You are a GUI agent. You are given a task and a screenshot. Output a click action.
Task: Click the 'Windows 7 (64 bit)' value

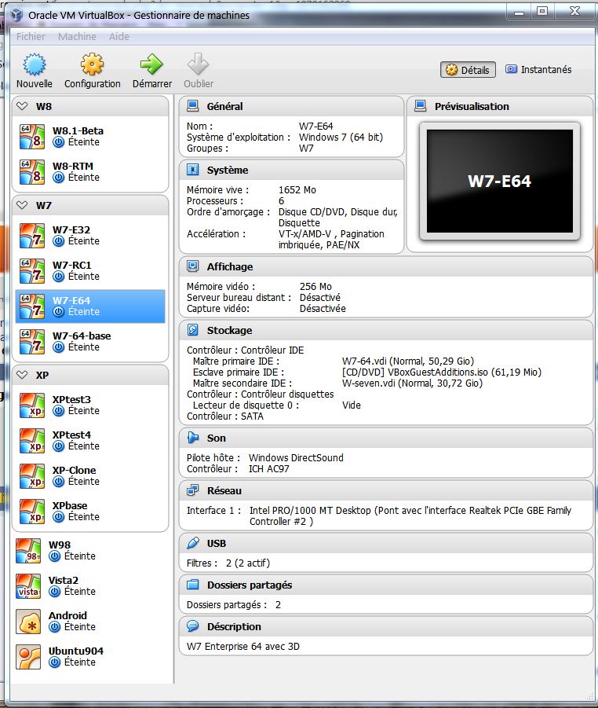tap(341, 138)
